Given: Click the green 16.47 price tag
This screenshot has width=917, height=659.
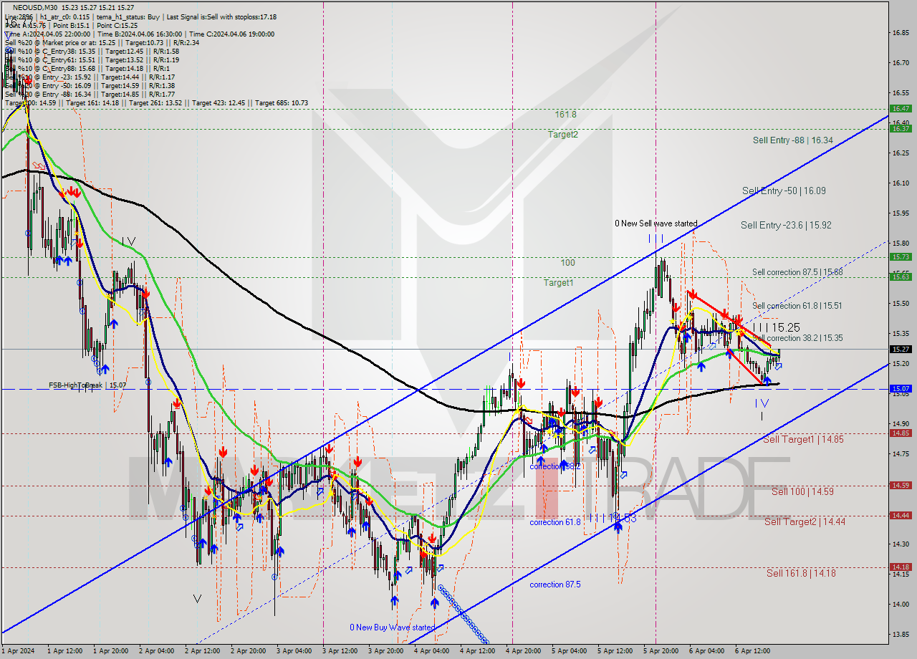Looking at the screenshot, I should pyautogui.click(x=901, y=108).
